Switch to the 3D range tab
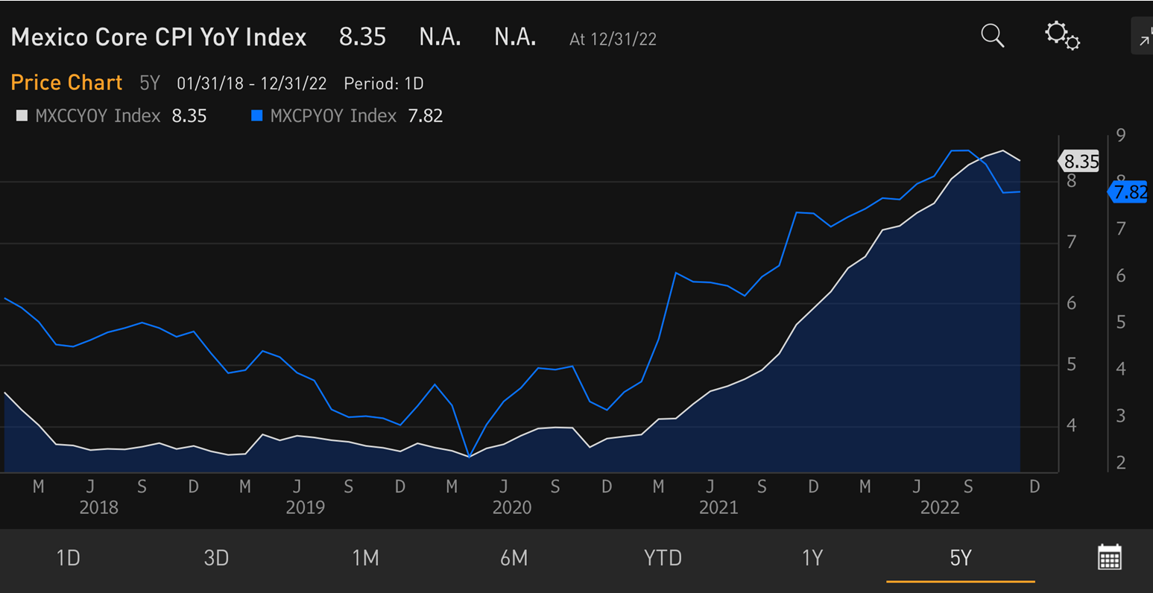1153x593 pixels. click(x=216, y=558)
